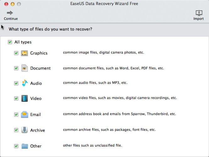Image resolution: width=209 pixels, height=157 pixels.
Task: Click 'common image files, digital camera photos' description
Action: click(x=103, y=53)
